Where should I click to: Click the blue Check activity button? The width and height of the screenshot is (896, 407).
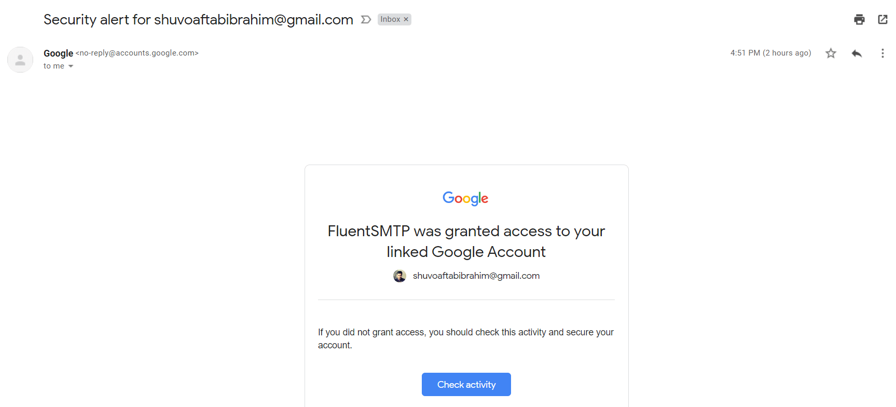466,384
